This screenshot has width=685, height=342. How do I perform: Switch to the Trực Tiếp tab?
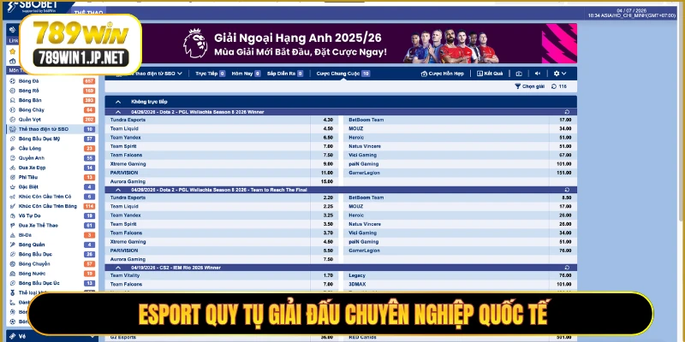206,74
